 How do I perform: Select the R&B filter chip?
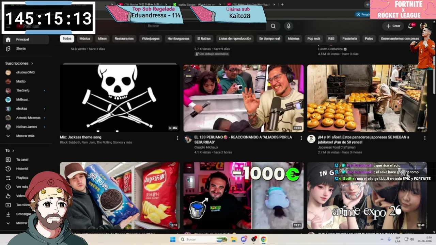331,39
